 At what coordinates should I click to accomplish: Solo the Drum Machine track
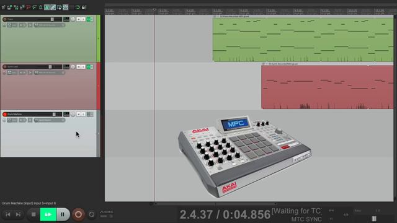83,114
